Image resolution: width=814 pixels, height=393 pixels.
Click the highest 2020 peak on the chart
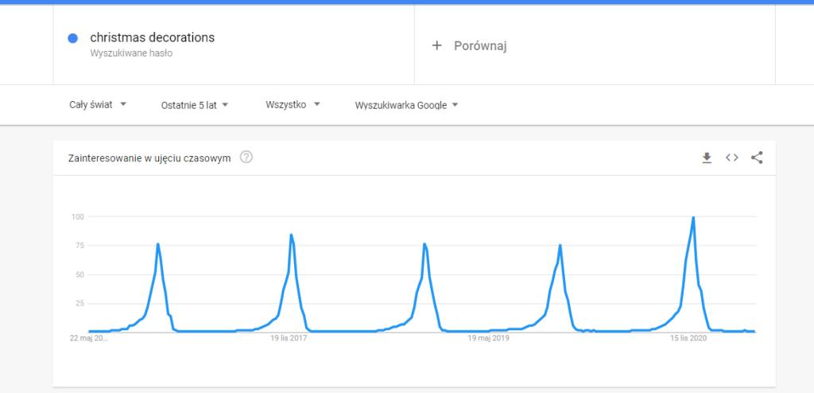[x=693, y=218]
